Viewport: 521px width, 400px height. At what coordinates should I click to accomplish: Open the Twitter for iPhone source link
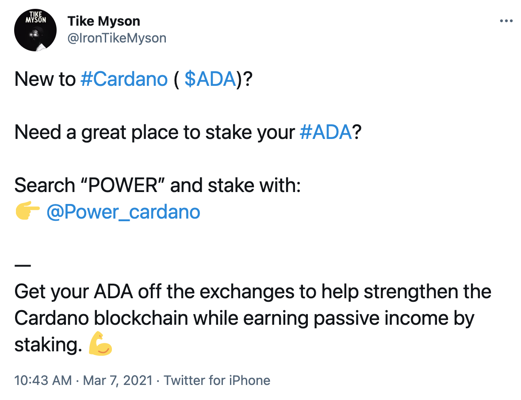(217, 381)
